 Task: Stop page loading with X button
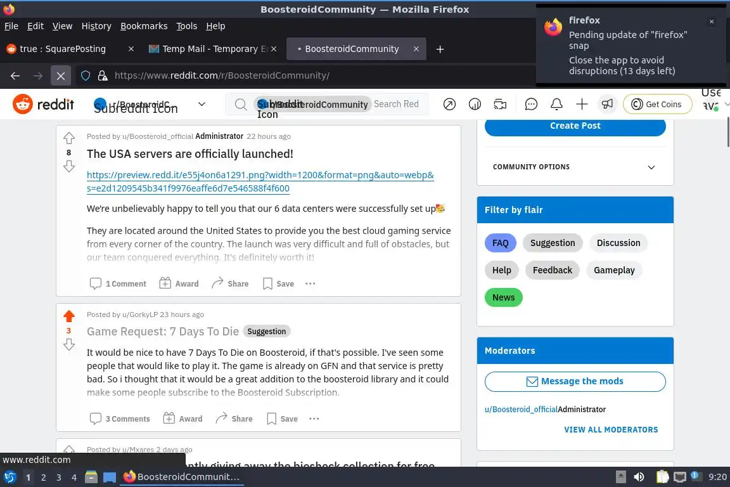61,75
